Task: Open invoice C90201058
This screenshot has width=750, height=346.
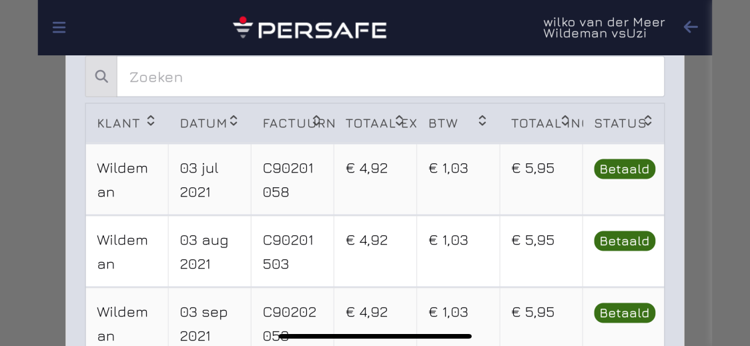Action: coord(288,180)
